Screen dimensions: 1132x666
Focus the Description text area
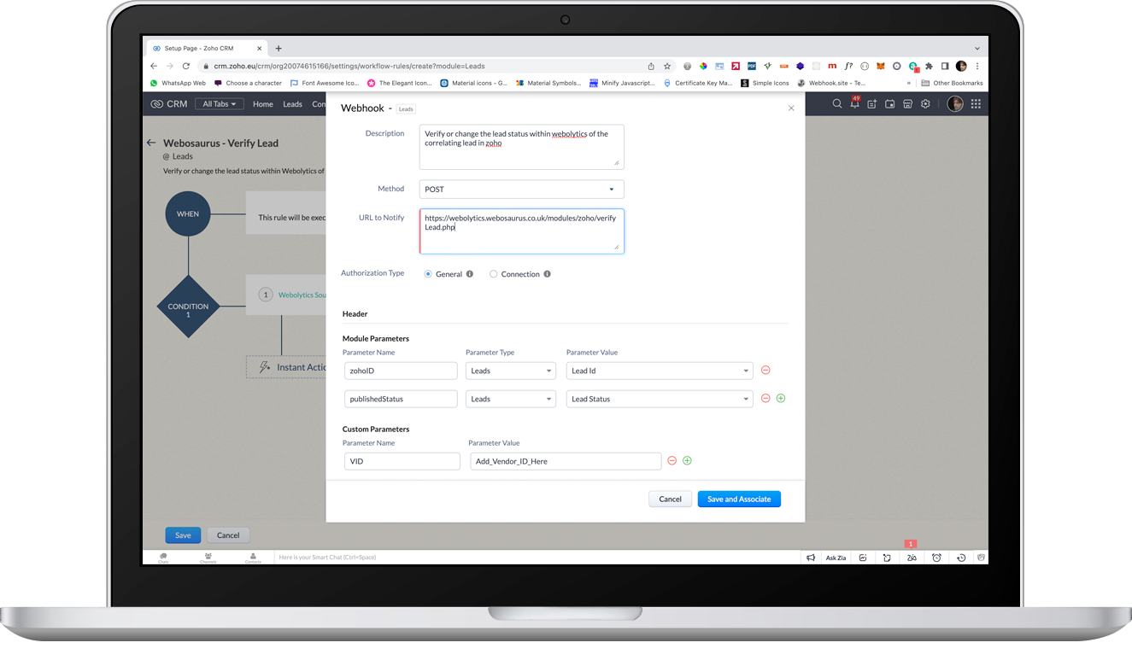click(x=522, y=147)
